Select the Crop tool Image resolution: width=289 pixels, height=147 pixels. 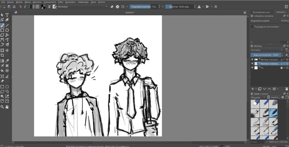[2, 55]
